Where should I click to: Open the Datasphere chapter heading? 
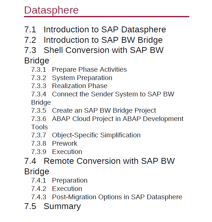click(51, 10)
